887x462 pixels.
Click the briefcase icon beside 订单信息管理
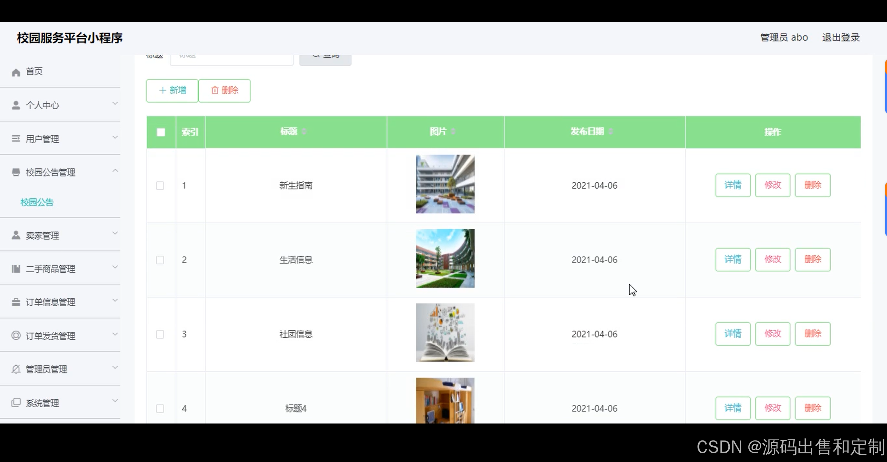(16, 302)
